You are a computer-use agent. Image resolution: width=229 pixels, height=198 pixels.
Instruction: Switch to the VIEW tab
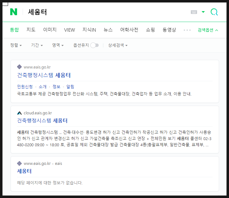70,30
